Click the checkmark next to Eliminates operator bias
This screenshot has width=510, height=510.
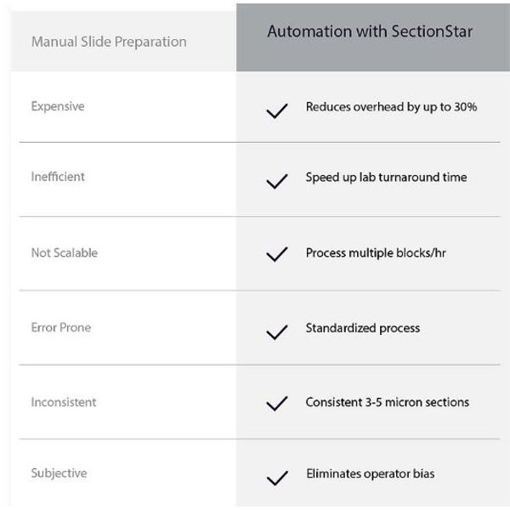point(277,478)
